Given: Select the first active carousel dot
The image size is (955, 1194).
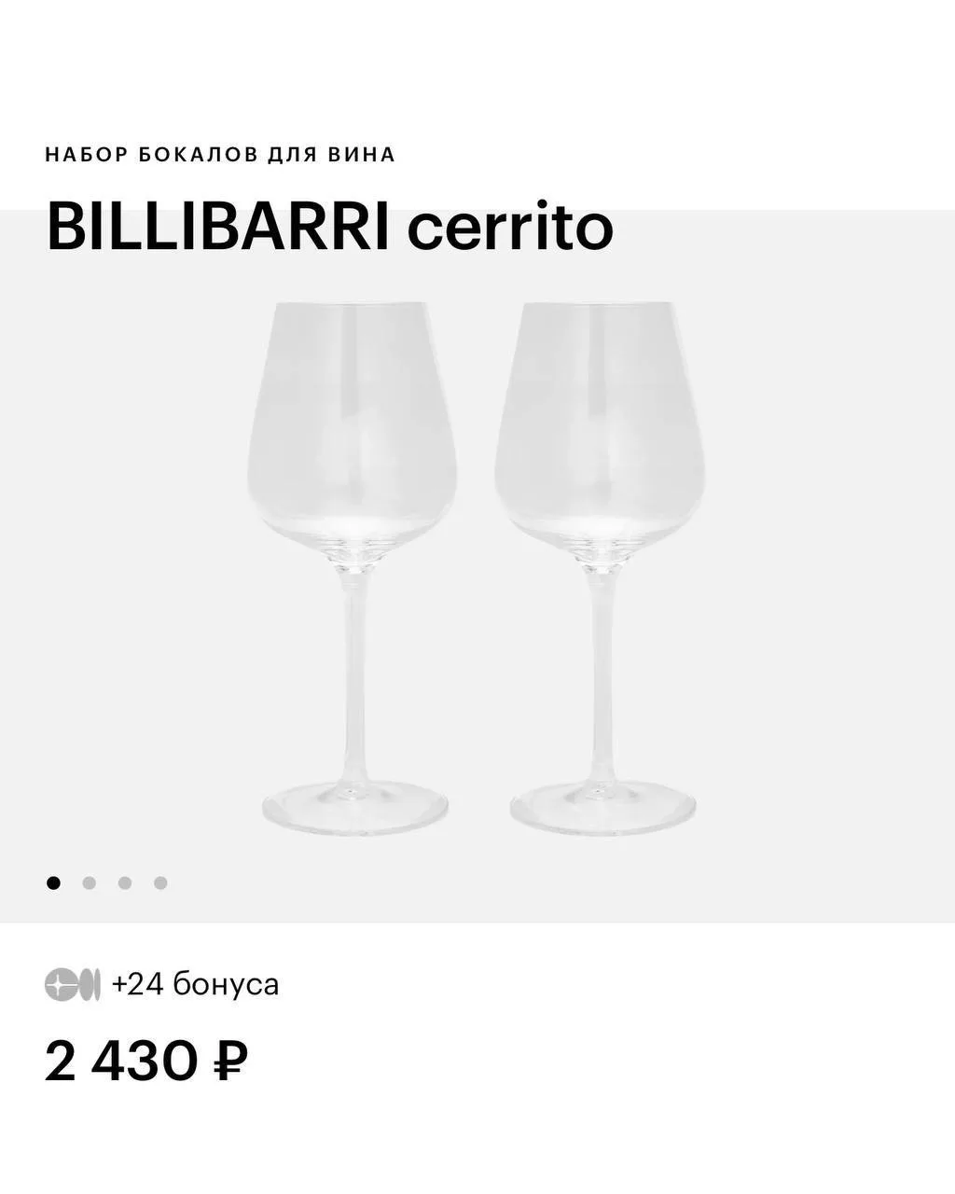Looking at the screenshot, I should 53,882.
